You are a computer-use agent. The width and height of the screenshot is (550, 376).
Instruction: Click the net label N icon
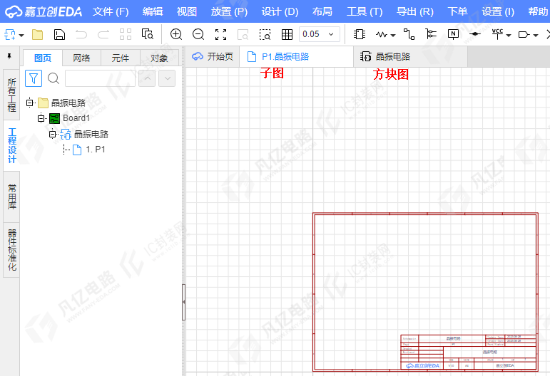coord(453,34)
